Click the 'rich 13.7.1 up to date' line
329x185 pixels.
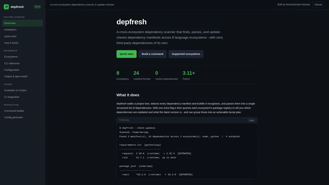click(149, 158)
